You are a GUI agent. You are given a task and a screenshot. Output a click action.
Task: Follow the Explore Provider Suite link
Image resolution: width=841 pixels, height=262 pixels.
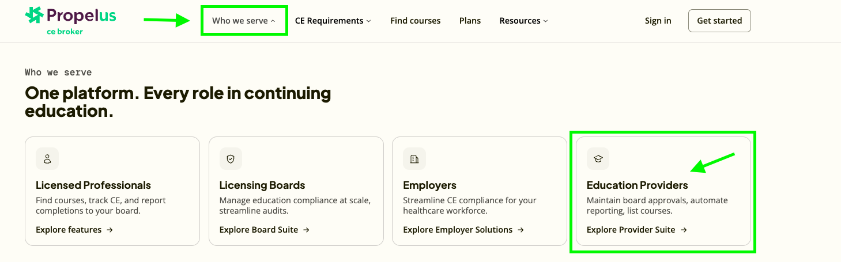click(637, 230)
